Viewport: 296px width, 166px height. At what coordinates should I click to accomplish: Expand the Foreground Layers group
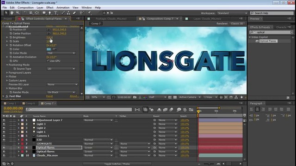click(7, 73)
